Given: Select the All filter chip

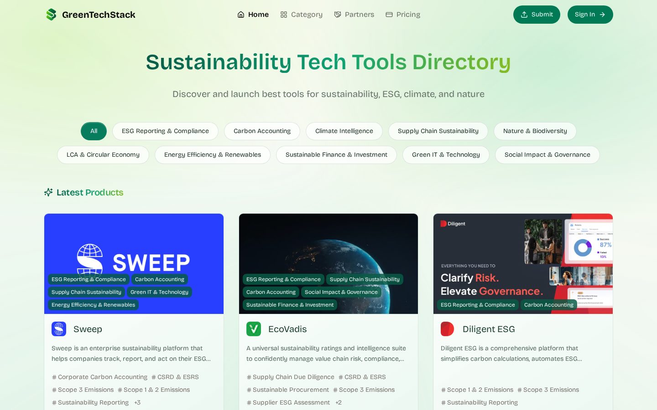Looking at the screenshot, I should 94,131.
